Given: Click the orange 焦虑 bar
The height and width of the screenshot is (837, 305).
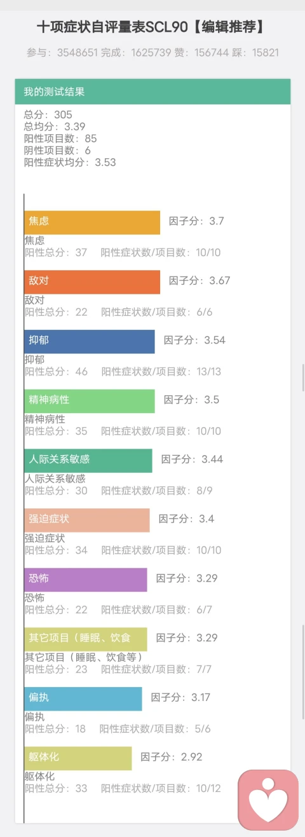Looking at the screenshot, I should [92, 222].
